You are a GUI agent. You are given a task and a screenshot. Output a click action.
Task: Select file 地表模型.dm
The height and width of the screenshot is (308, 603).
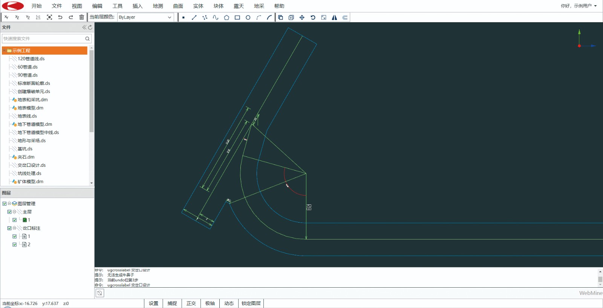pos(31,108)
